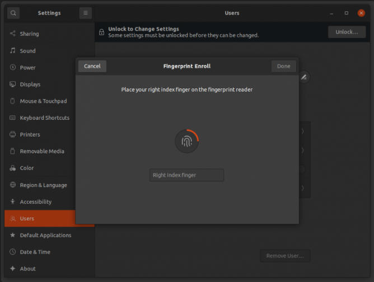
Task: Click Done in Fingerprint Enroll dialog
Action: 284,66
